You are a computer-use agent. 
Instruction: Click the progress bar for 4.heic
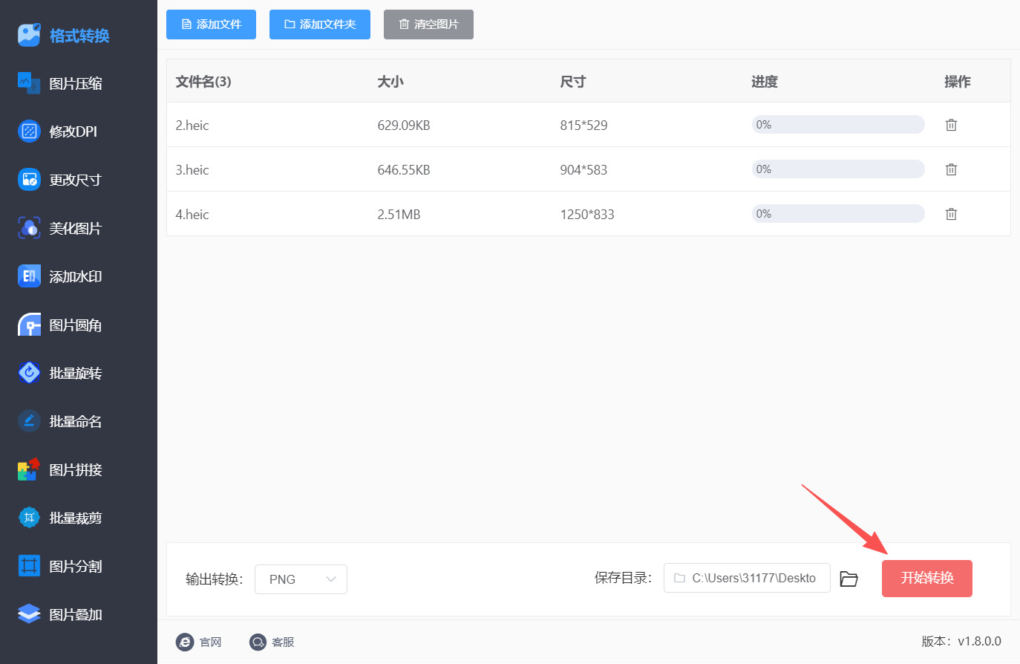tap(838, 214)
